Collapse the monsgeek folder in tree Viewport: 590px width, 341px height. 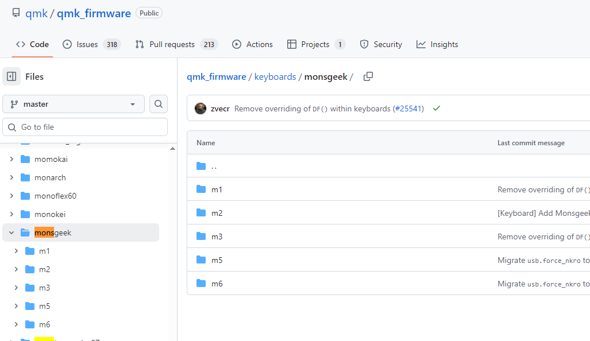click(11, 232)
